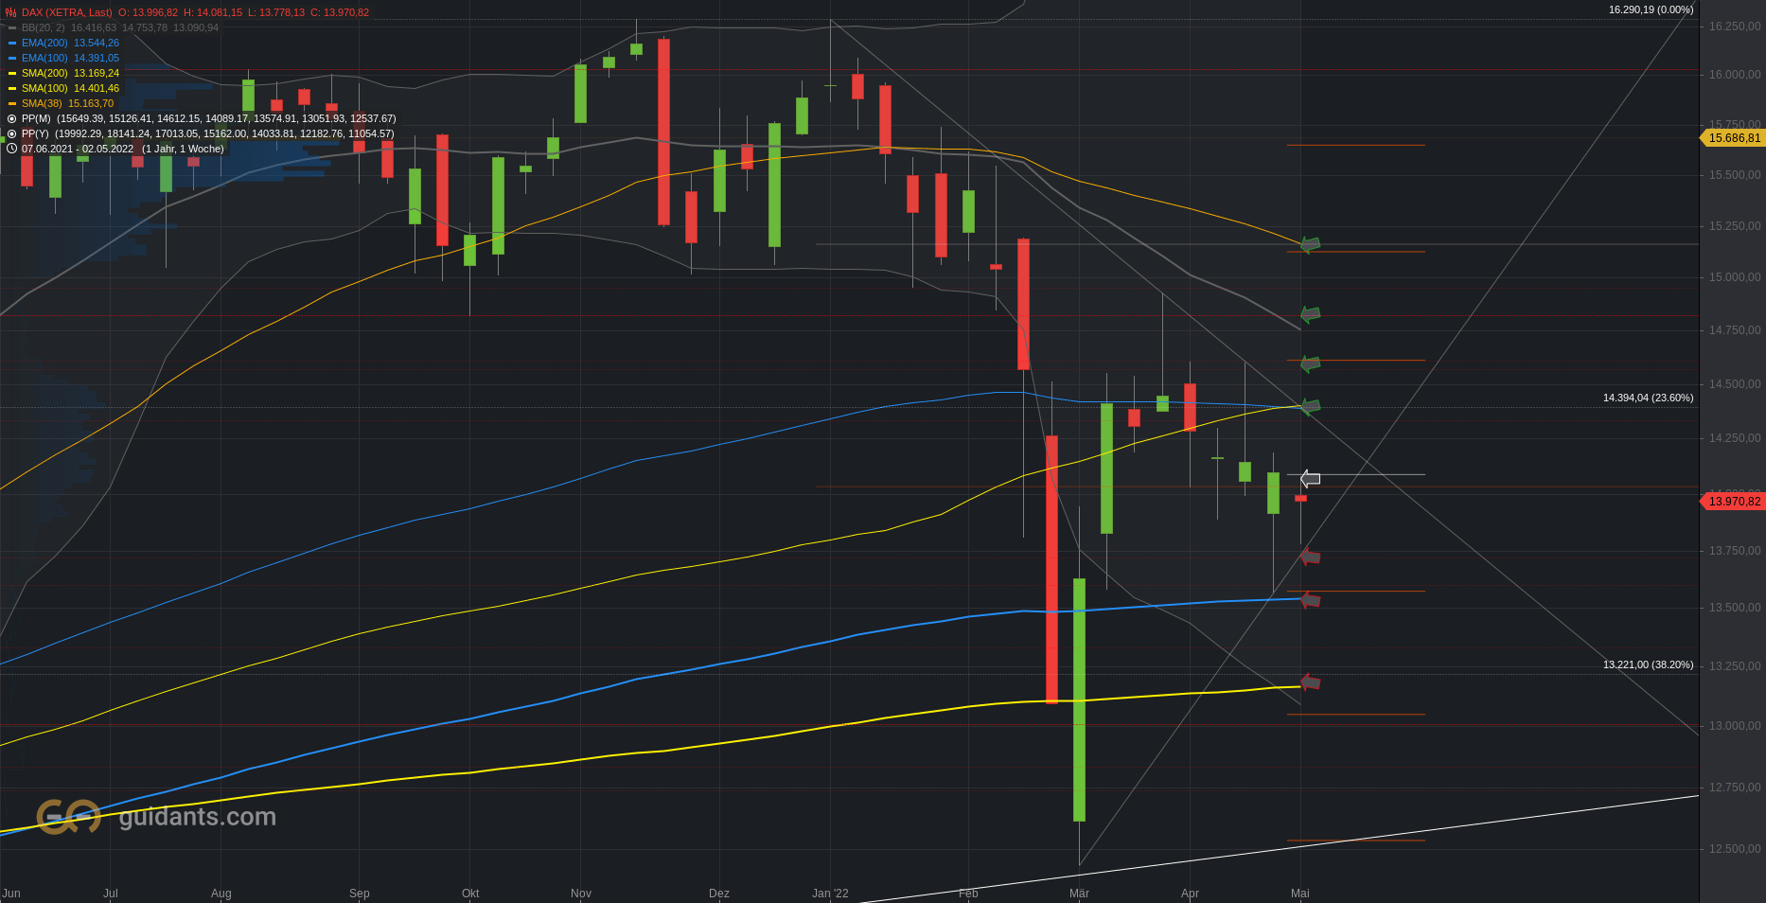The image size is (1766, 903).
Task: Select the SMA(200) legend item
Action: (x=63, y=73)
